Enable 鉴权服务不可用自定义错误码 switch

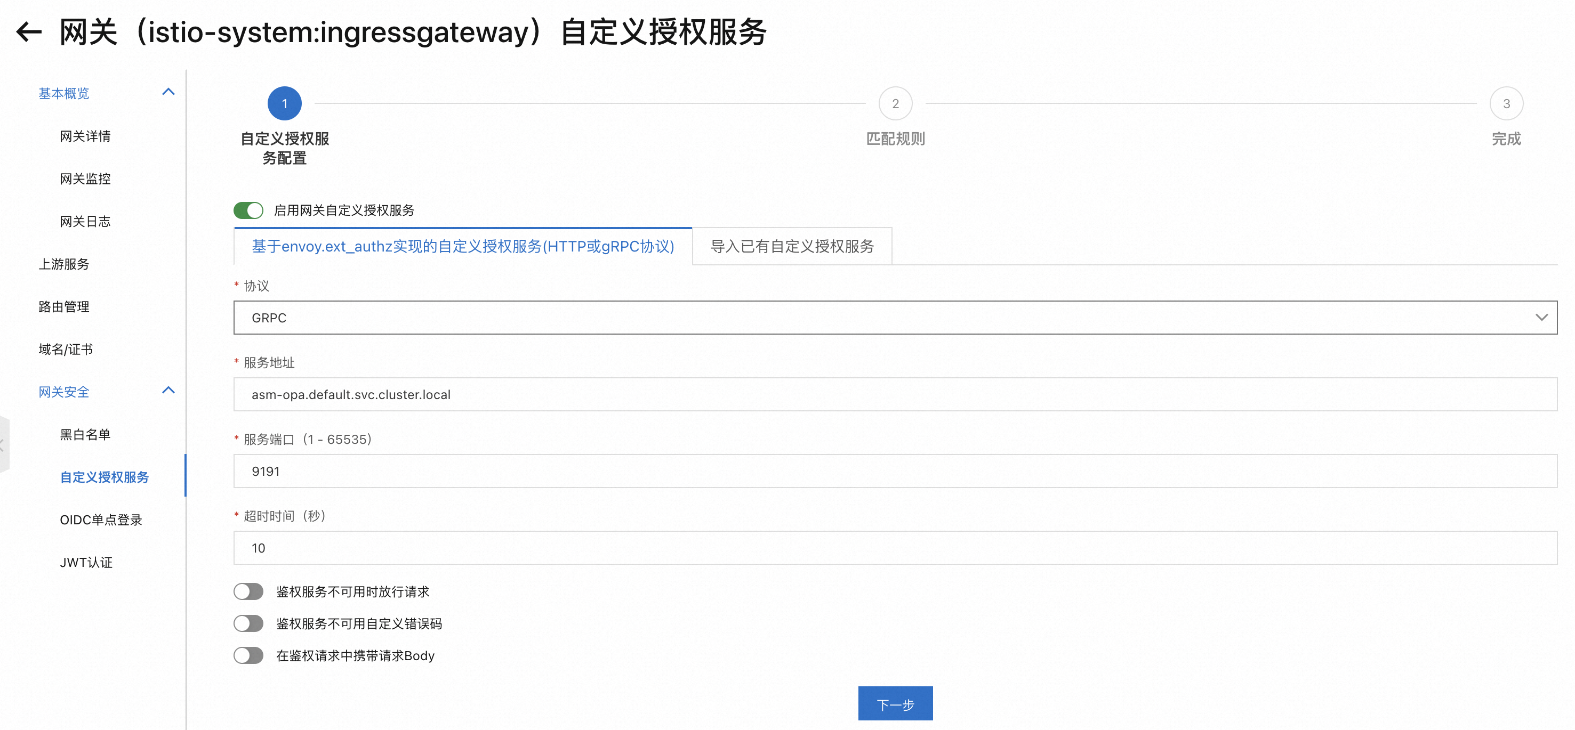pyautogui.click(x=248, y=623)
